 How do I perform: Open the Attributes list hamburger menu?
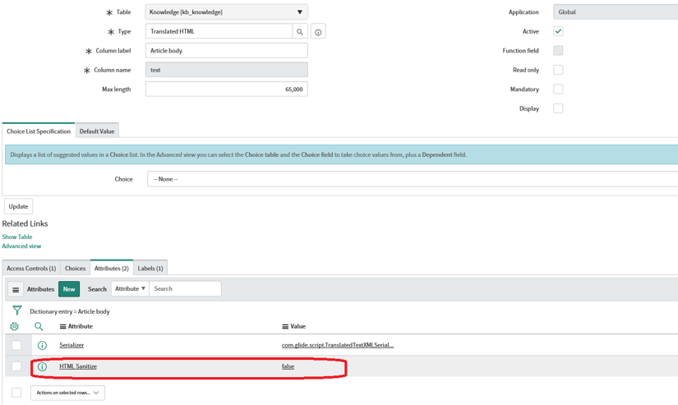click(16, 289)
